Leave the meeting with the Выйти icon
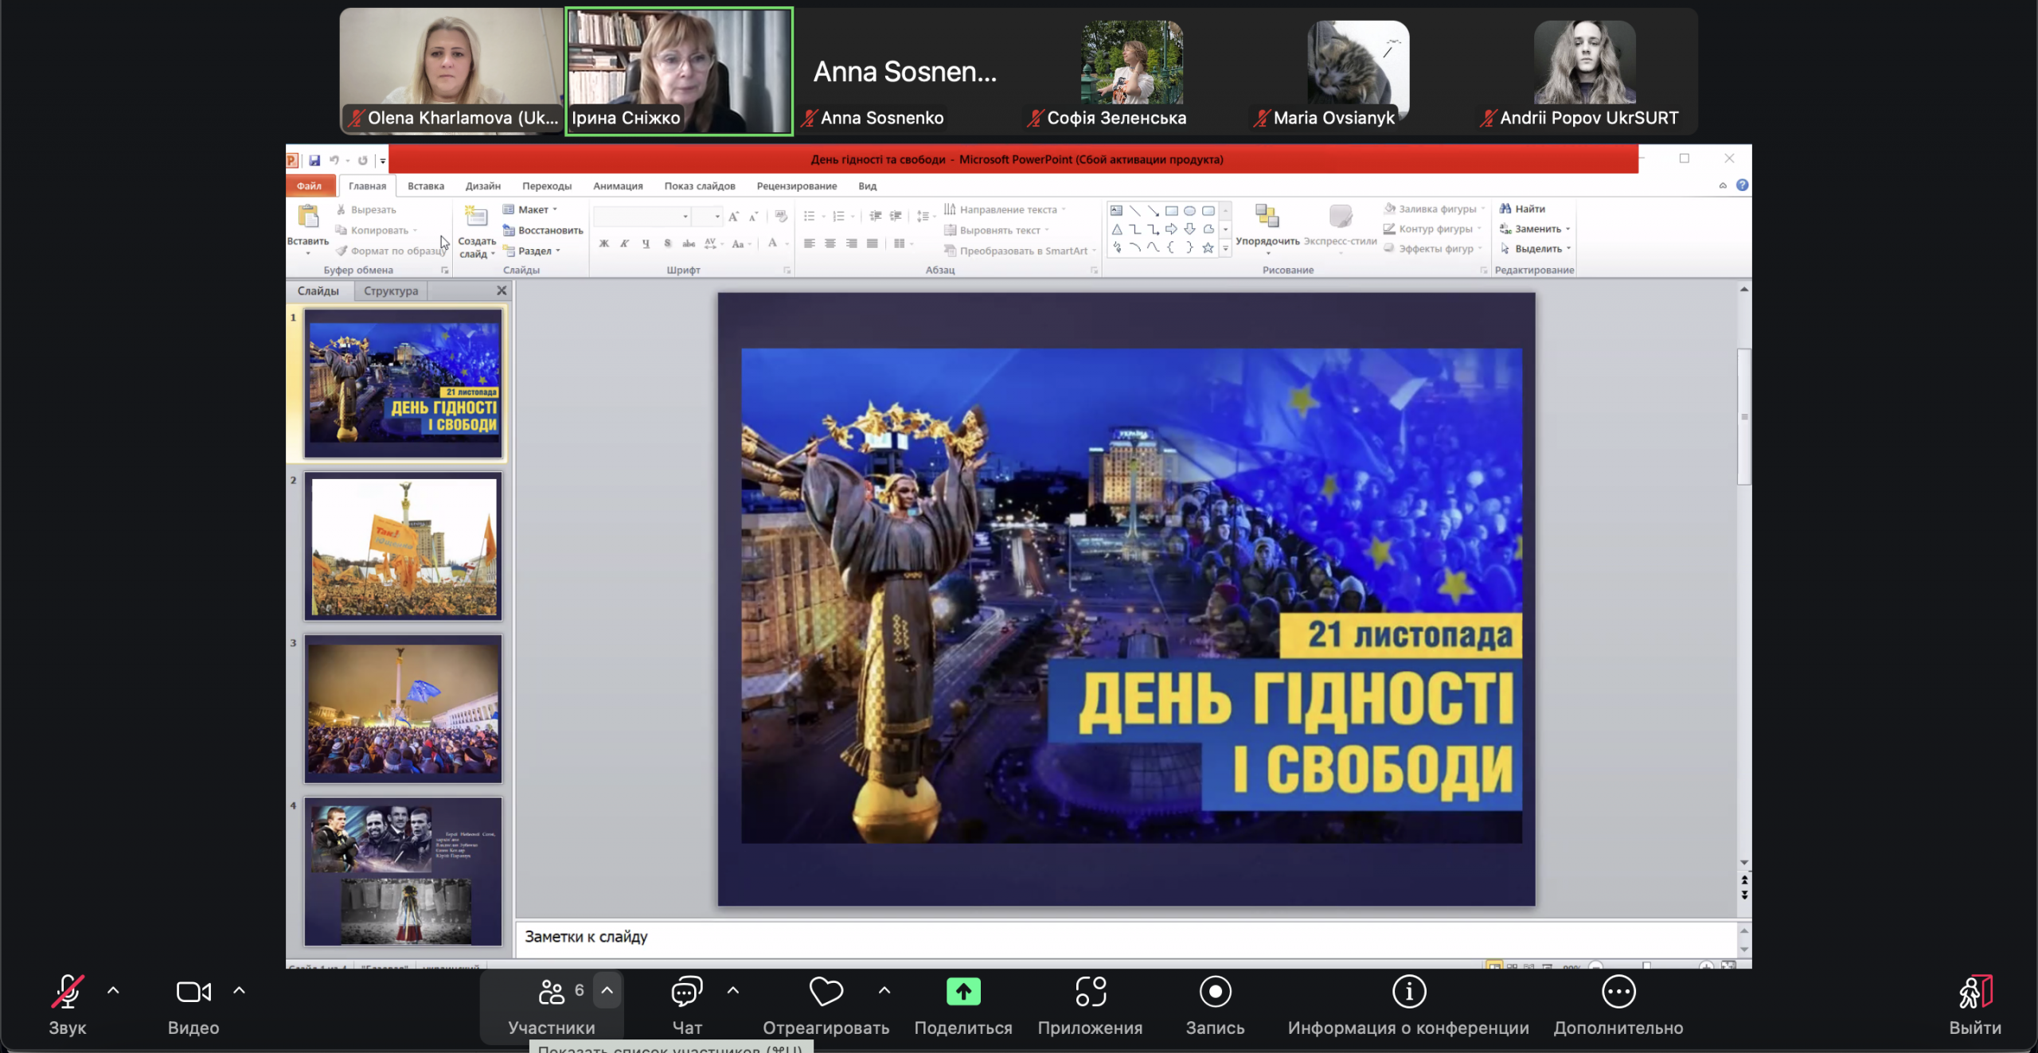Viewport: 2038px width, 1053px height. click(1974, 992)
